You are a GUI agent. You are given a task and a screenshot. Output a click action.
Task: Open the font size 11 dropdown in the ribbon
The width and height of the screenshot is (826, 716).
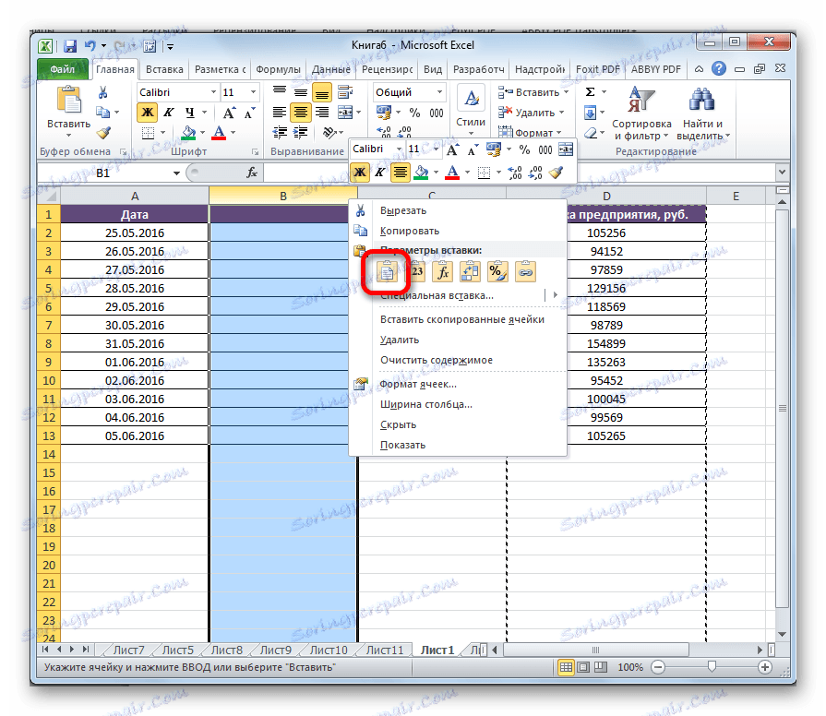point(254,92)
